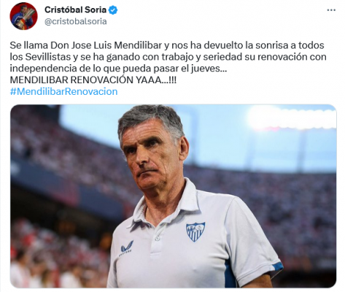Image resolution: width=345 pixels, height=292 pixels.
Task: Click the line MENDILIBAR RENOVACIÓN YAAA...!!!
Action: pos(93,80)
